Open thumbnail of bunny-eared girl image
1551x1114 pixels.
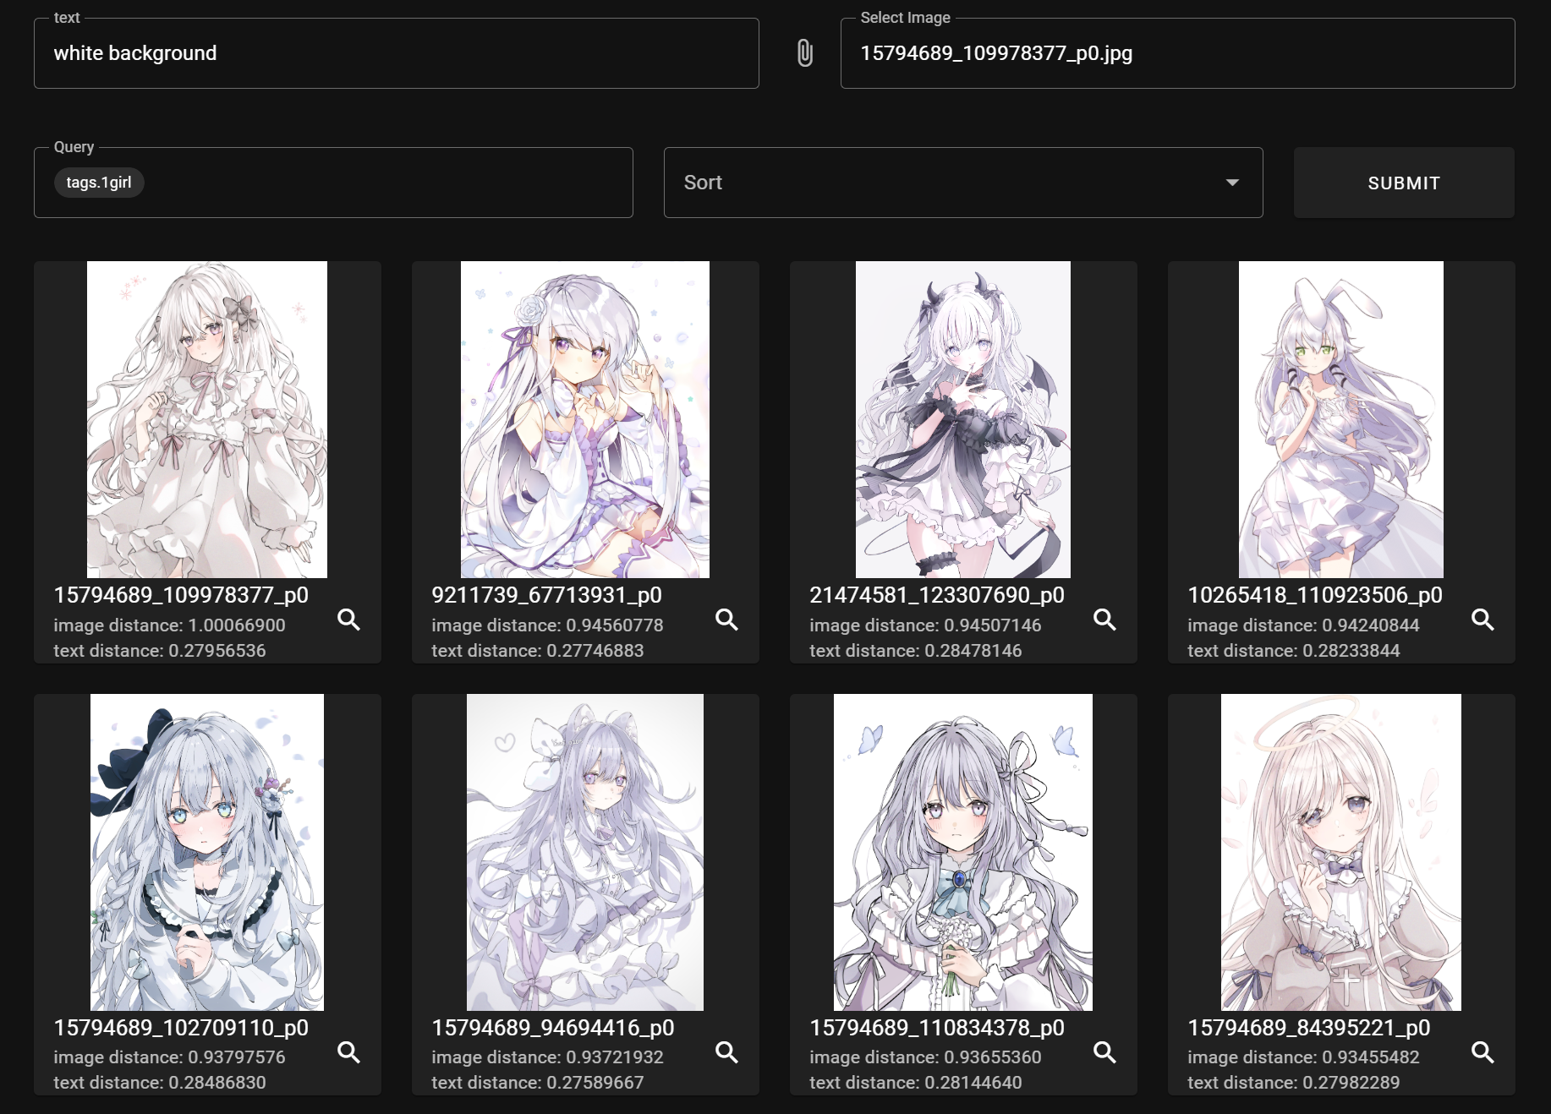[x=1340, y=419]
